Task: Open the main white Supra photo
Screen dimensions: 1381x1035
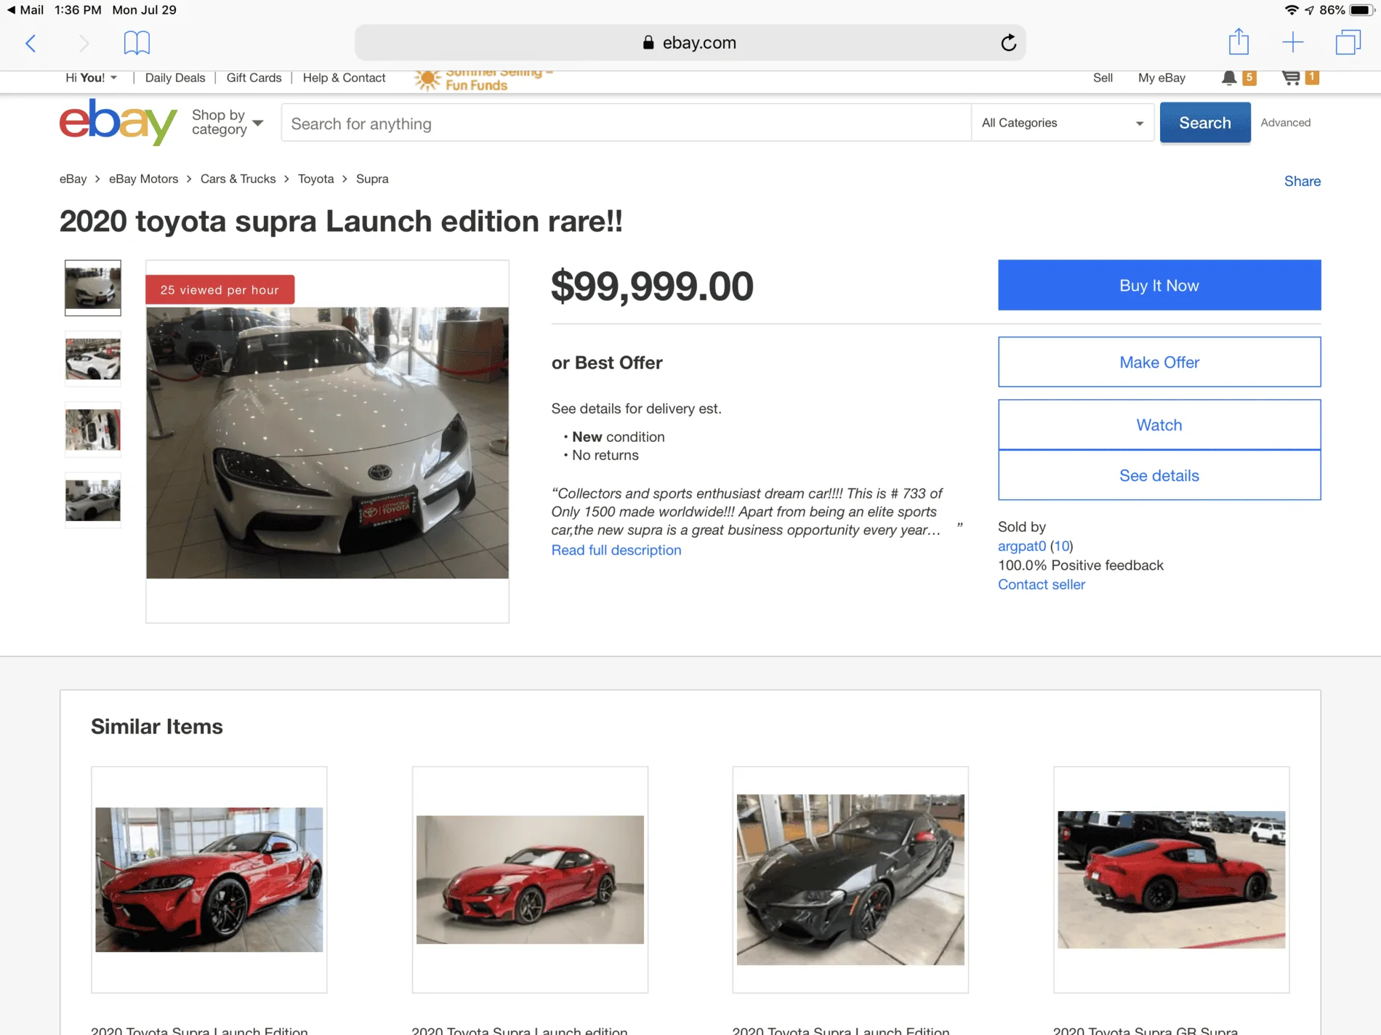Action: pos(327,443)
